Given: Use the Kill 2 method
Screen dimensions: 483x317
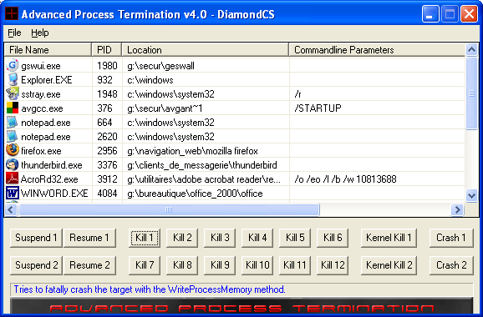Looking at the screenshot, I should (182, 238).
